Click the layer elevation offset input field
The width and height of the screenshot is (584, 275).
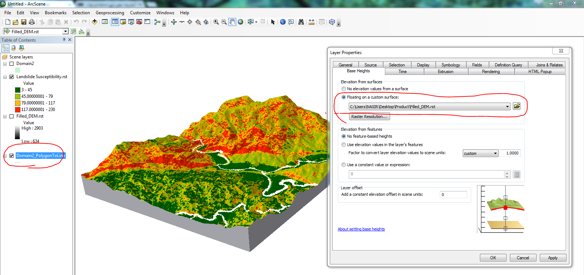453,195
